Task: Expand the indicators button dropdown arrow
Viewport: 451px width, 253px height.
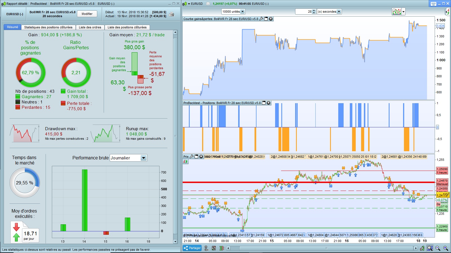Action: tap(404, 12)
